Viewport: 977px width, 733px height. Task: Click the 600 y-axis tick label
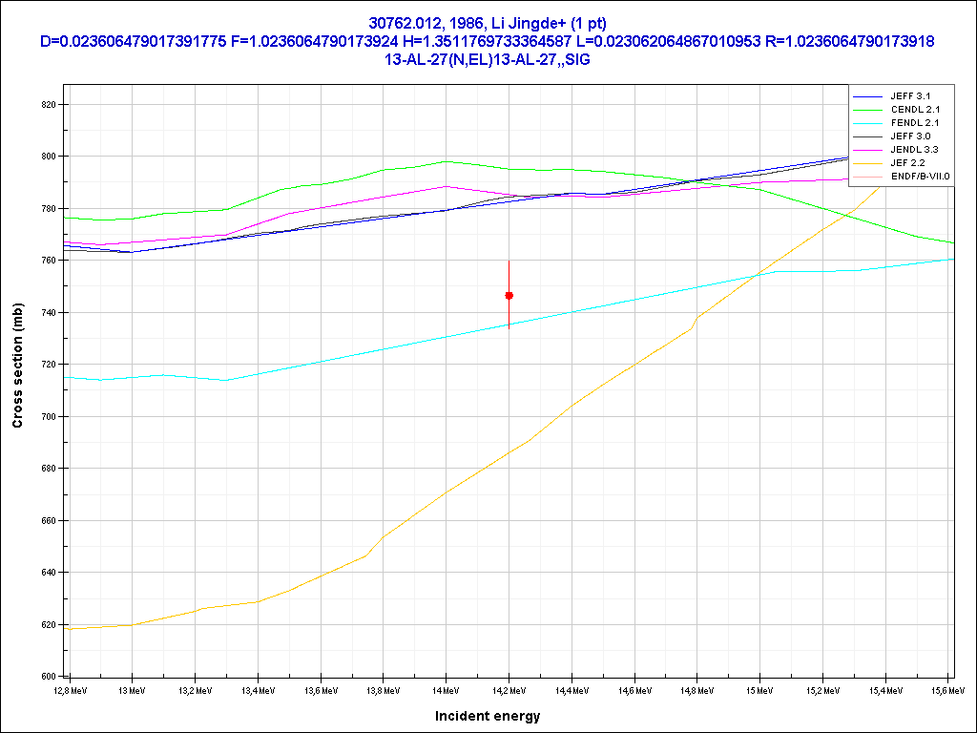coord(48,677)
